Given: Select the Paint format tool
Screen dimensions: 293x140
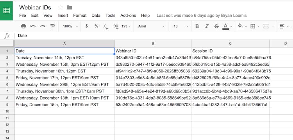Looking at the screenshot, I should pos(52,26).
